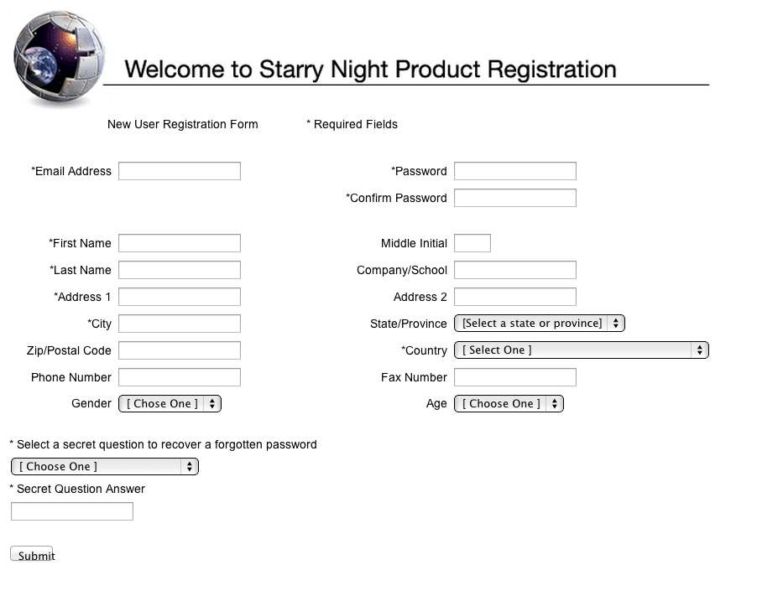757x596 pixels.
Task: Click into the Password field
Action: (x=515, y=171)
